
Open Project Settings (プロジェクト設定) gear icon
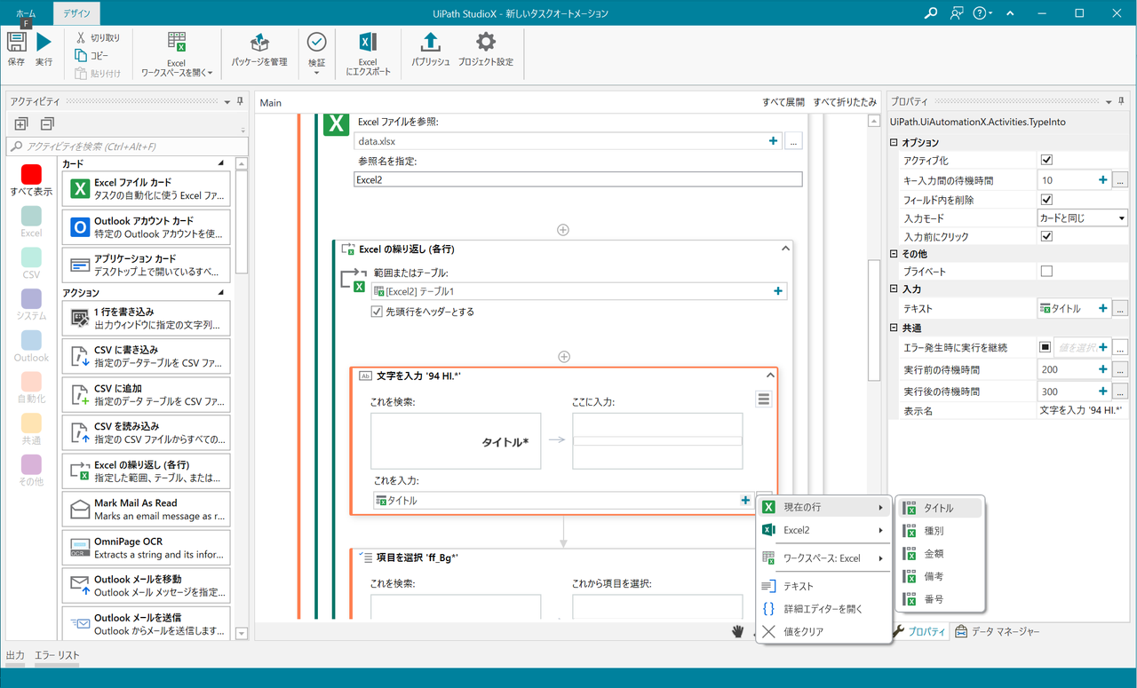(486, 43)
